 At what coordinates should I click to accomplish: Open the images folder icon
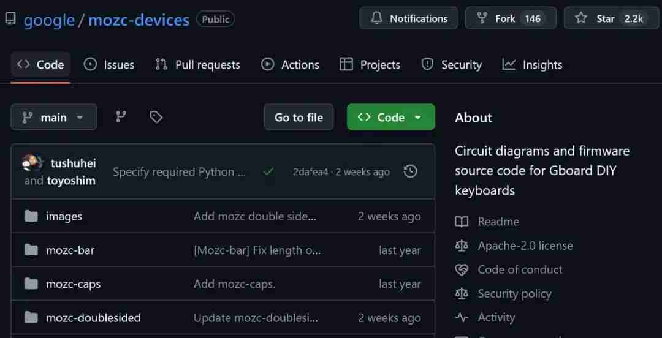[x=31, y=216]
